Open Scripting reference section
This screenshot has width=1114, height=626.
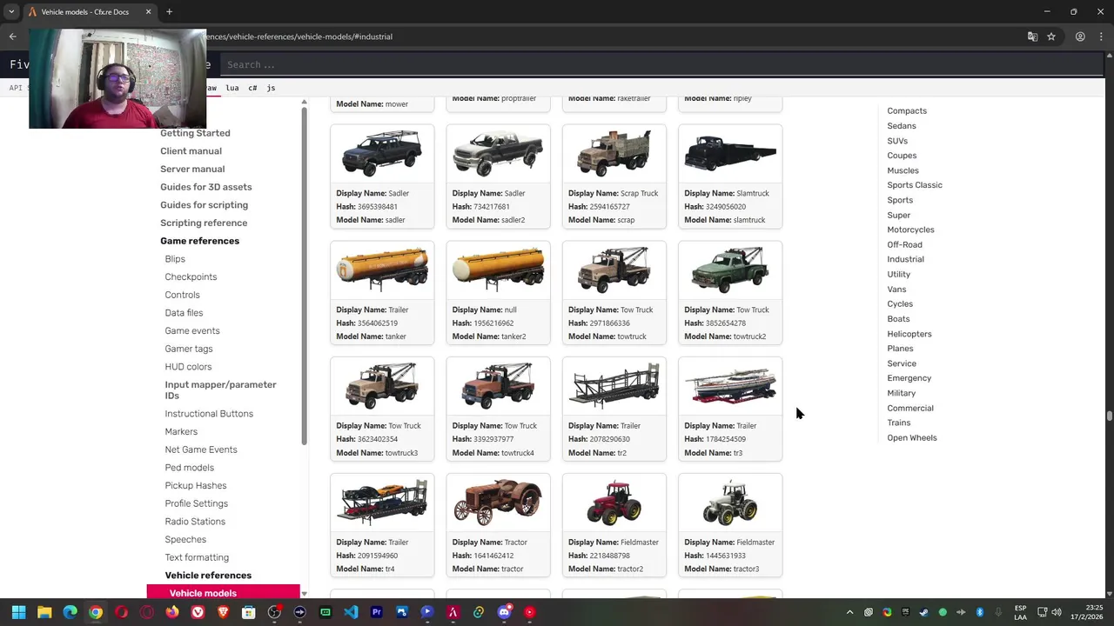204,223
